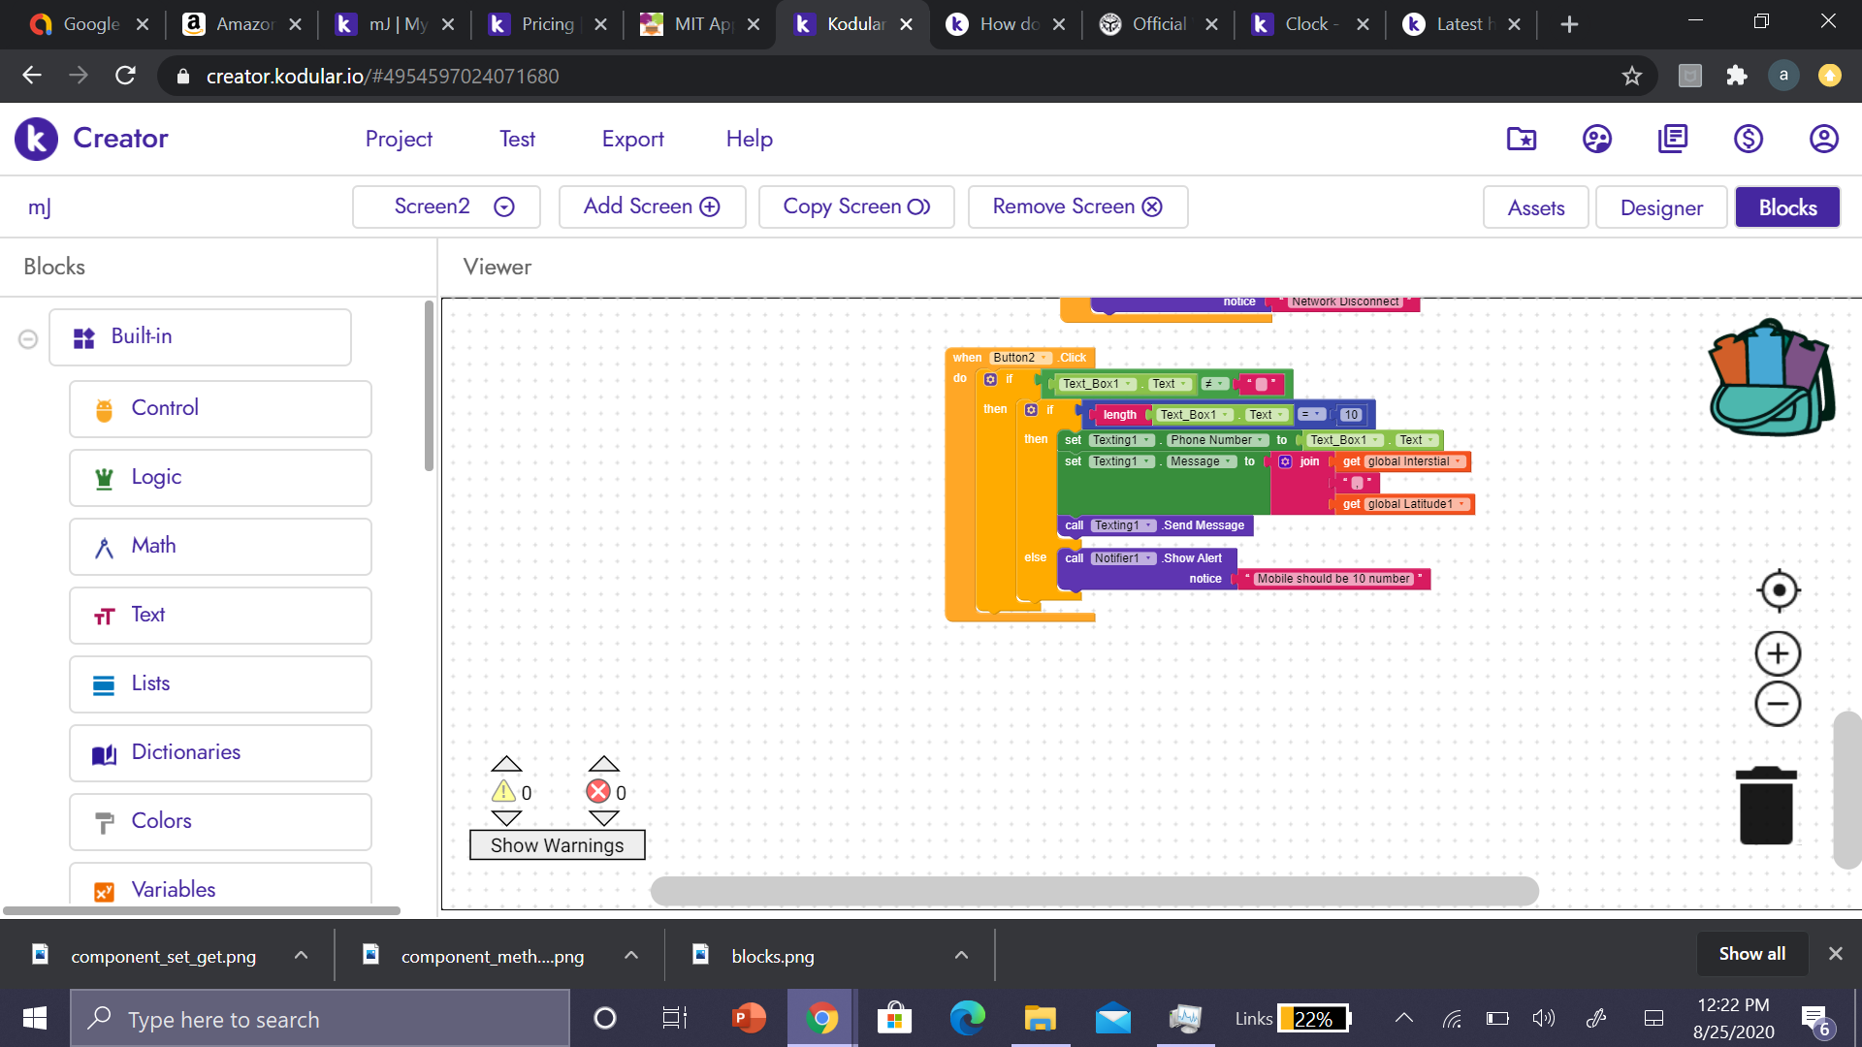Image resolution: width=1862 pixels, height=1047 pixels.
Task: Open the starred projects folder icon
Action: click(x=1521, y=139)
